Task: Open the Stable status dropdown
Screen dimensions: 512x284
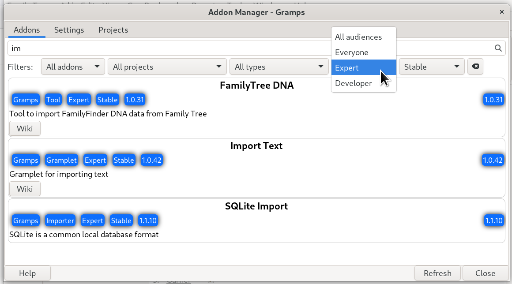Action: 432,67
